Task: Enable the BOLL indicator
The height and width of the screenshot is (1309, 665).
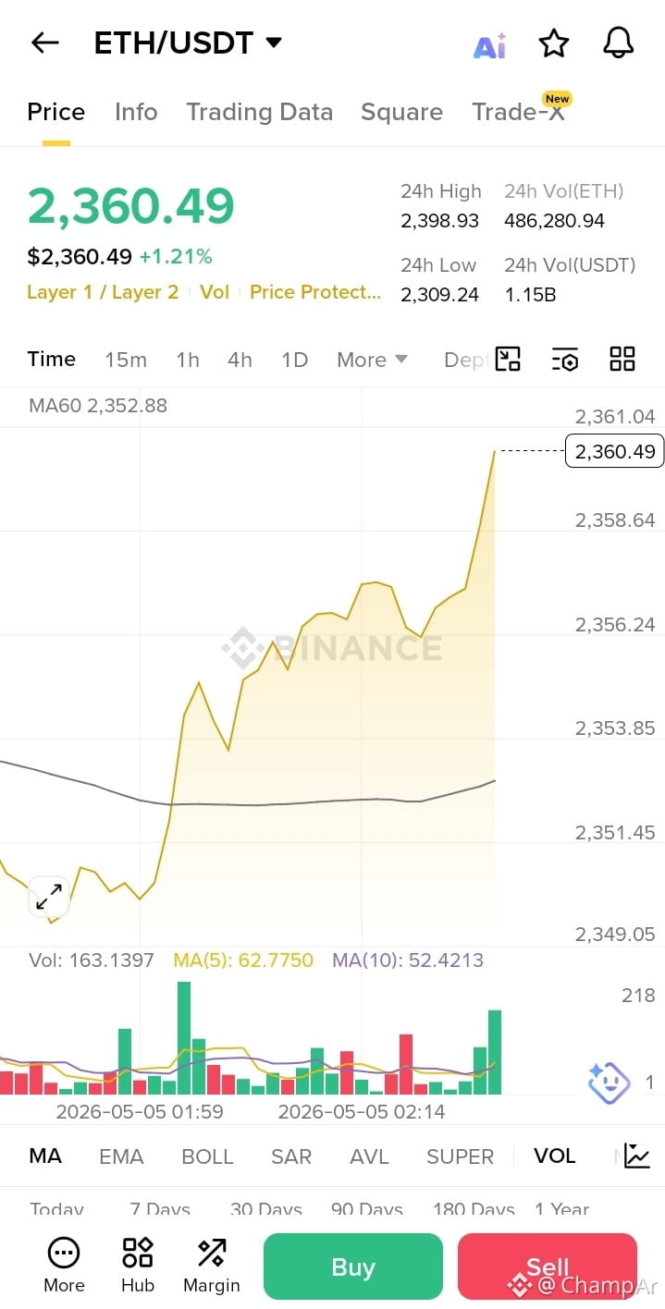Action: click(x=207, y=1156)
